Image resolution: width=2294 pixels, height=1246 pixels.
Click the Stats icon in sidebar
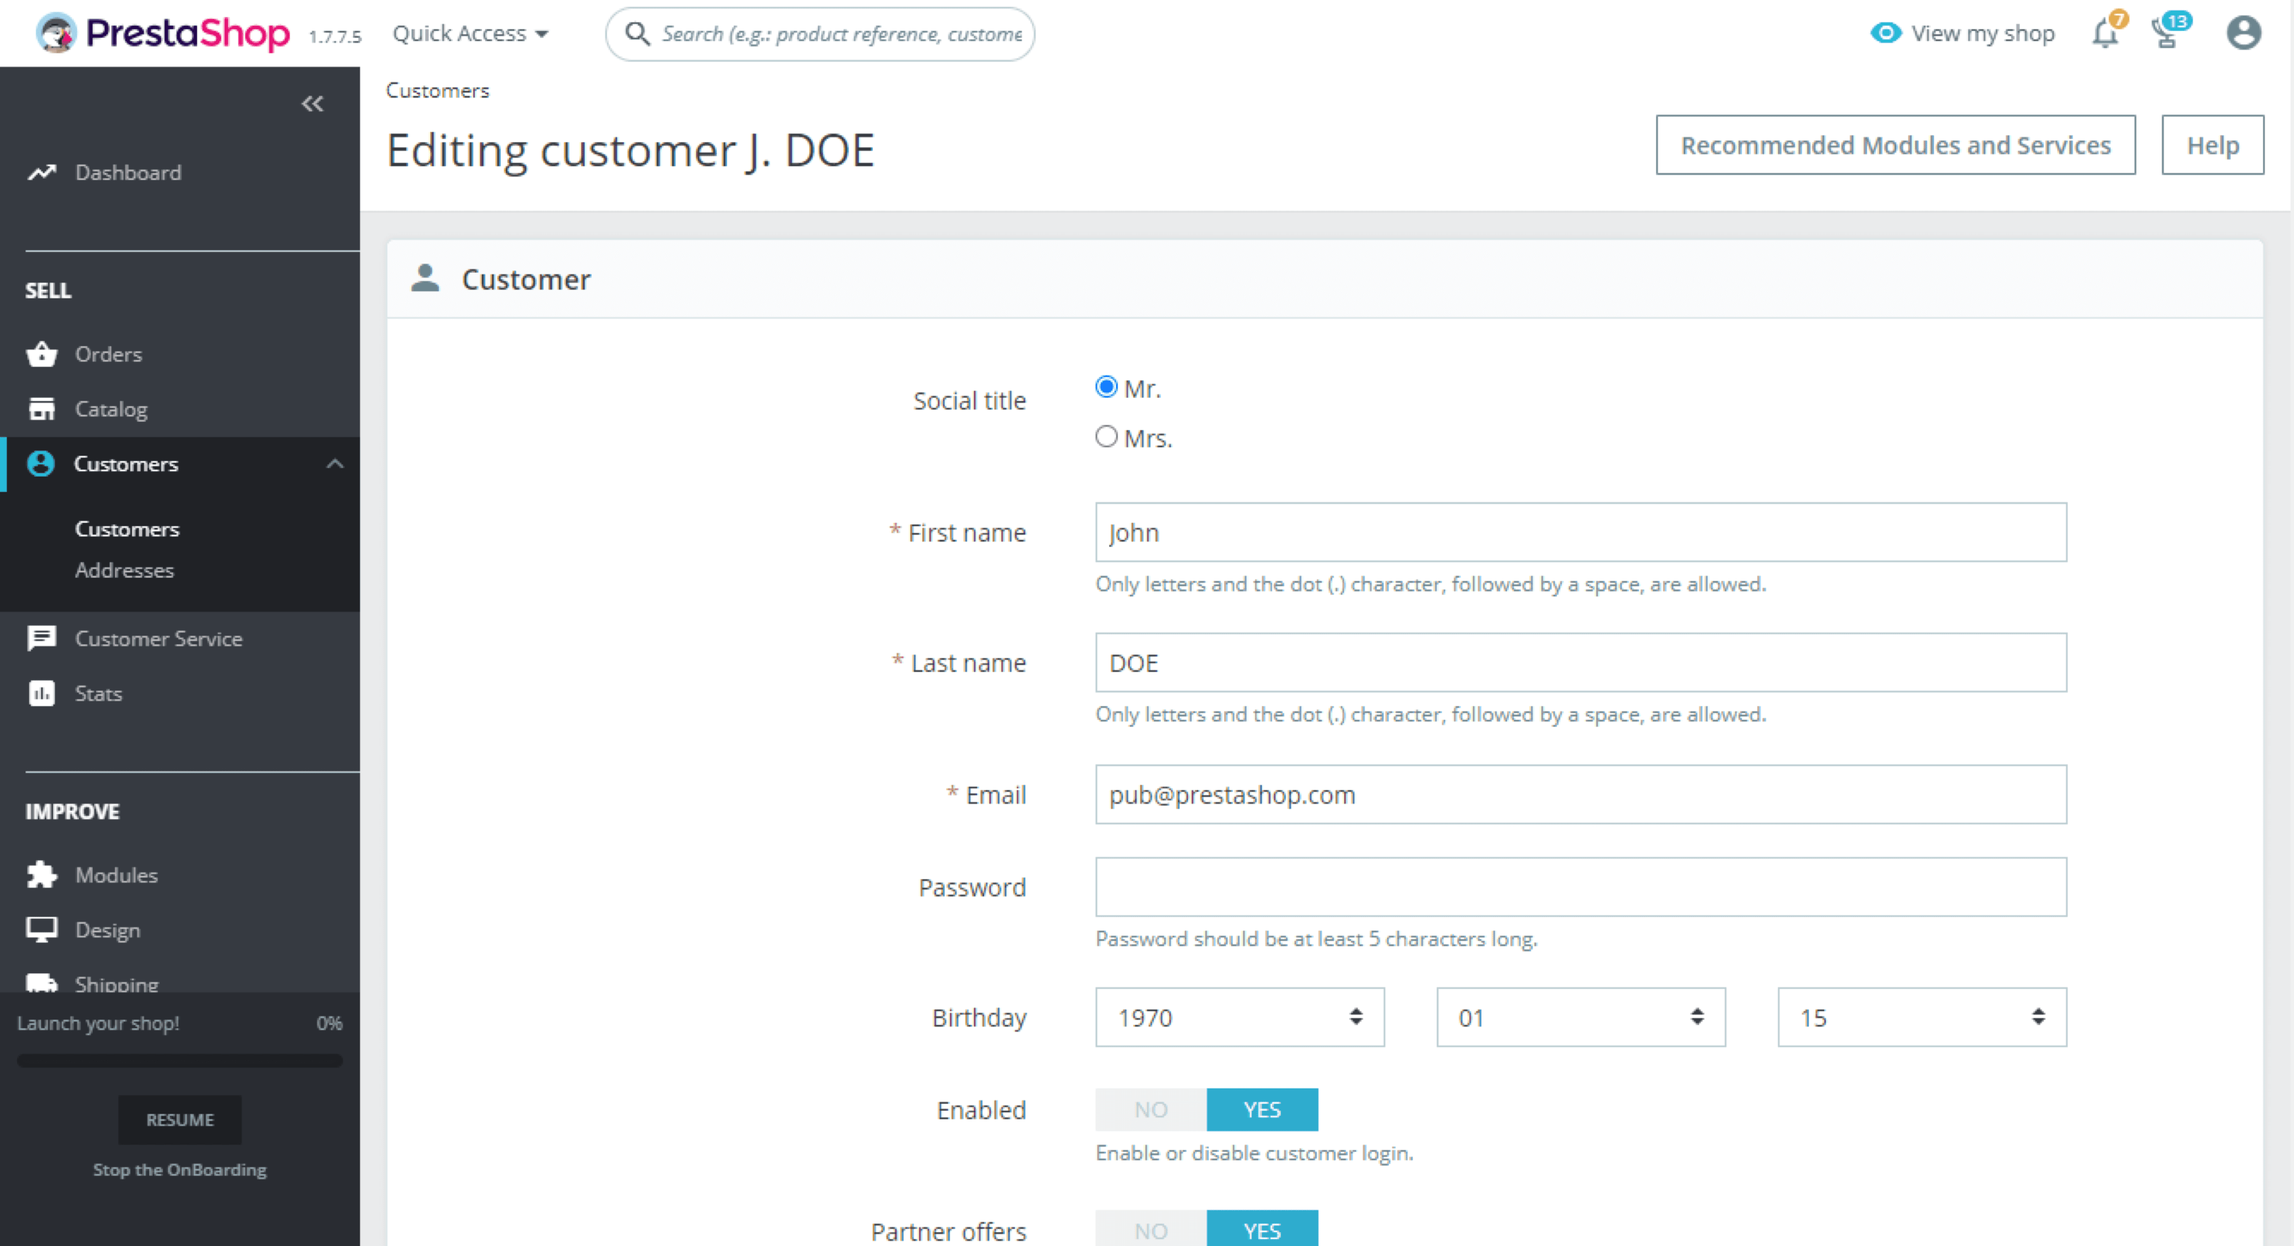[x=42, y=694]
